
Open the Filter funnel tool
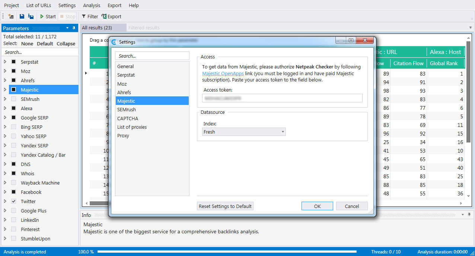(90, 16)
